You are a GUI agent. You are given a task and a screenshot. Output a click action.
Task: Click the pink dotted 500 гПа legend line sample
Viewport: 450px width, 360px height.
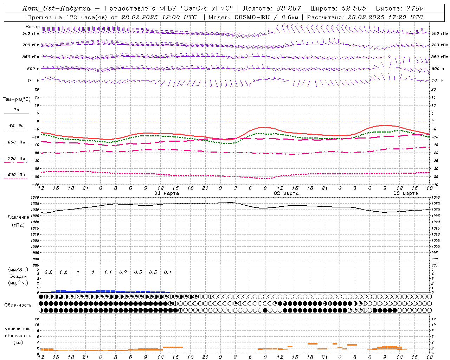pos(15,179)
